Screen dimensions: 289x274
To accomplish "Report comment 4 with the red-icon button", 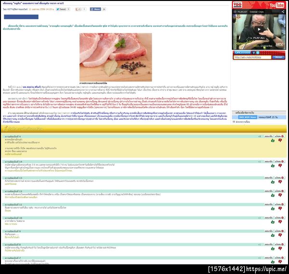I will (279, 136).
